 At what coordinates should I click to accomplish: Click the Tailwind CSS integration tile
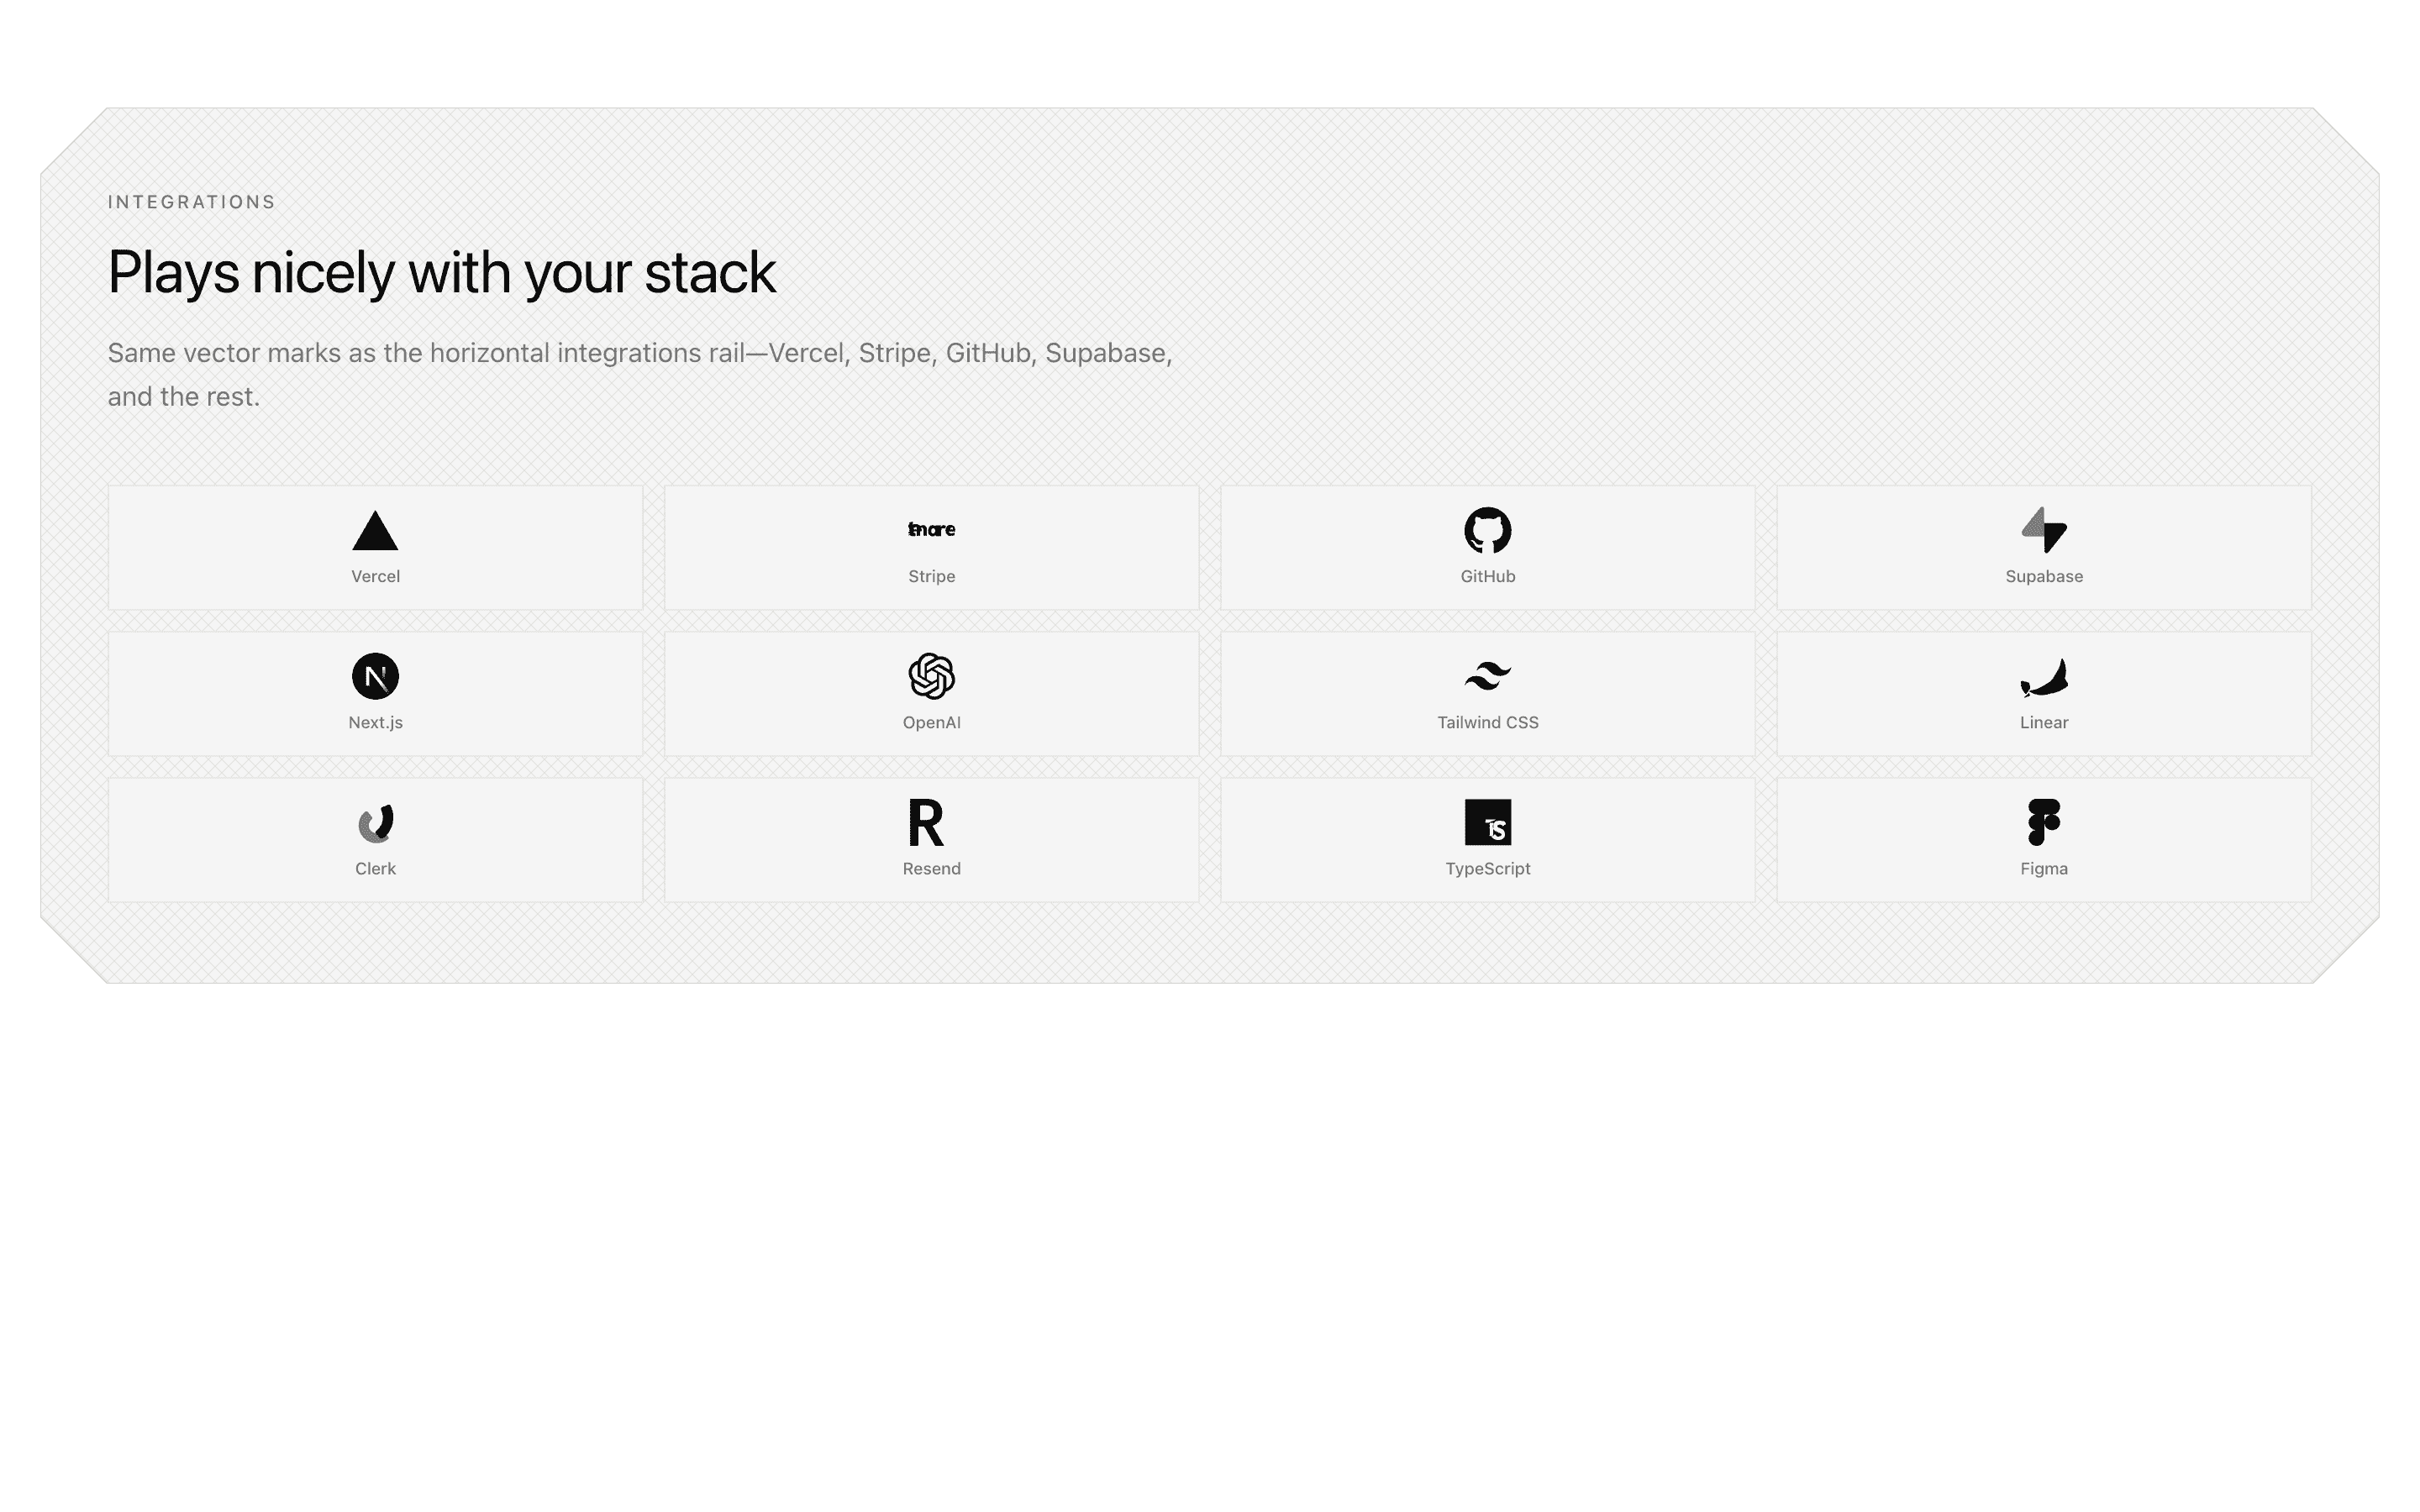1487,693
